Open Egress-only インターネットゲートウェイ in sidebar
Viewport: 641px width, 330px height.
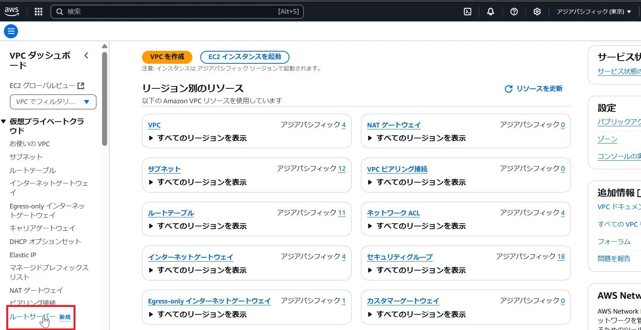tap(47, 210)
